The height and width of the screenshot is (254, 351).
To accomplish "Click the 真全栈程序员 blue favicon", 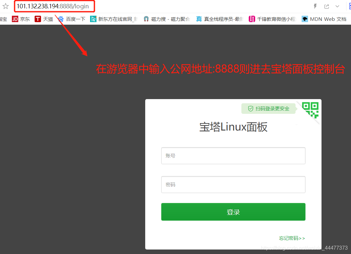I will [199, 19].
